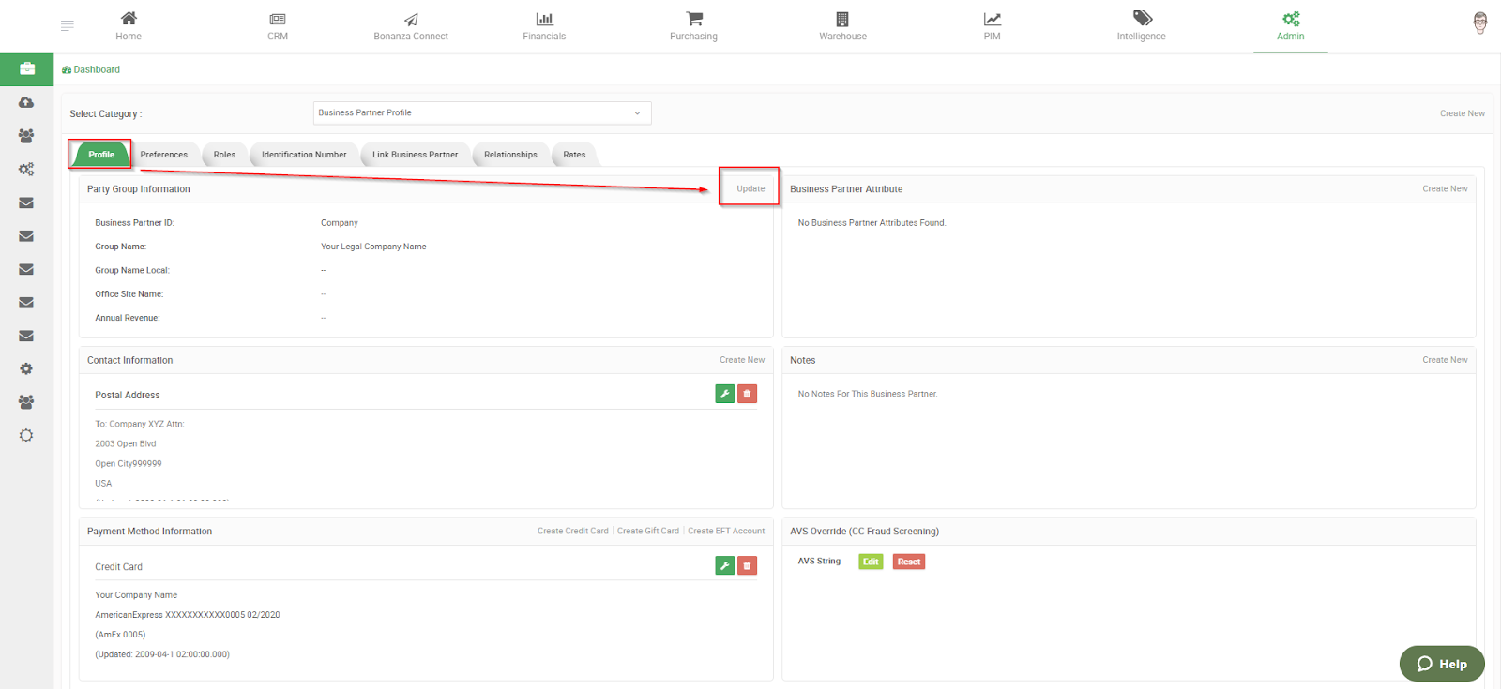Screen dimensions: 1501x689
Task: Edit the Postal Address with wrench icon
Action: coord(724,394)
